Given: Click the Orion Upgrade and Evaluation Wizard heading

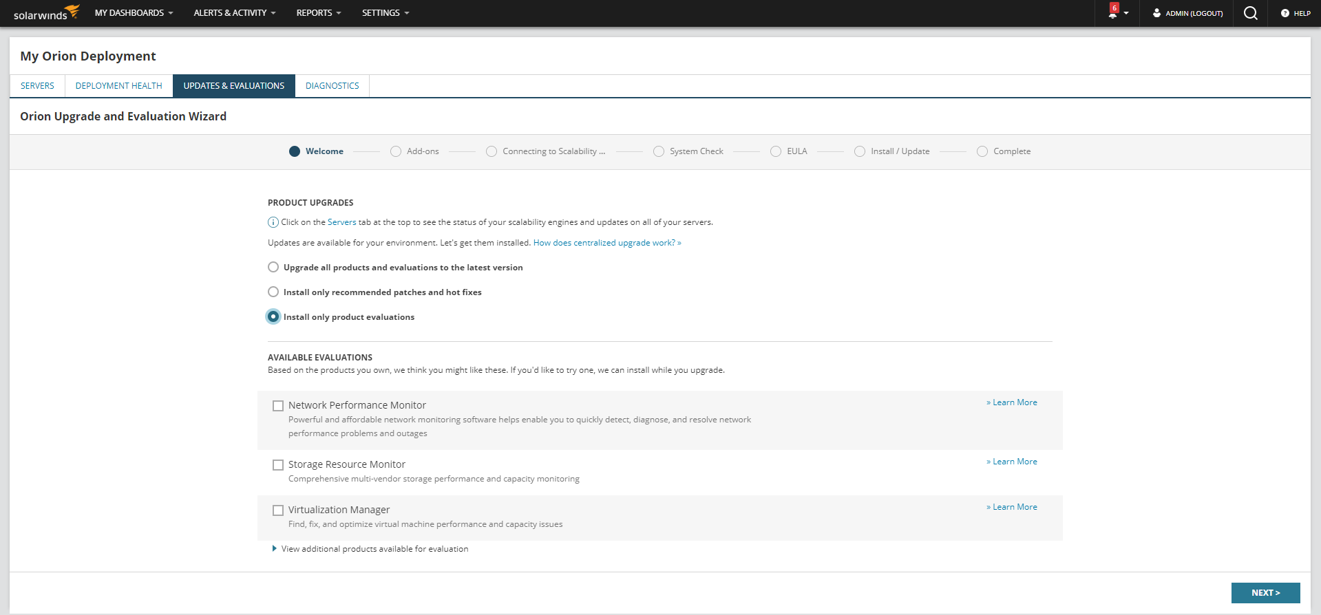Looking at the screenshot, I should pos(123,116).
